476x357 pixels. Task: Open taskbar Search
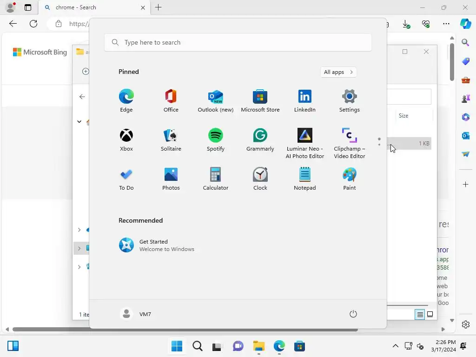click(197, 346)
